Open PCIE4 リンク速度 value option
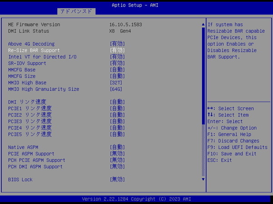The height and width of the screenshot is (204, 273). click(x=117, y=128)
